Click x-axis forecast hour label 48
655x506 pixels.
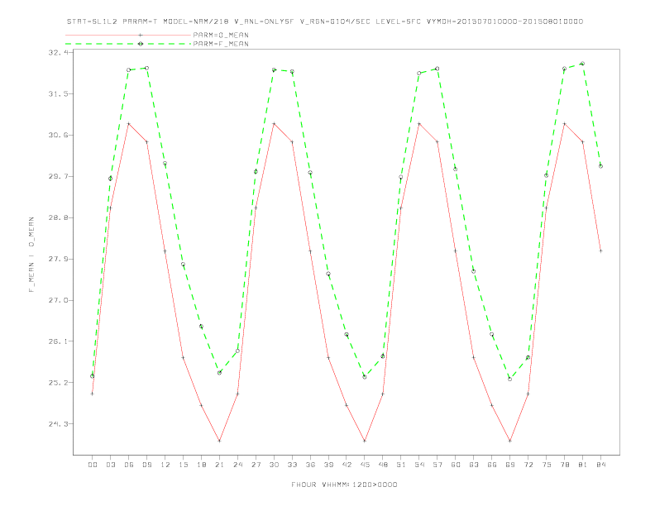click(x=383, y=465)
